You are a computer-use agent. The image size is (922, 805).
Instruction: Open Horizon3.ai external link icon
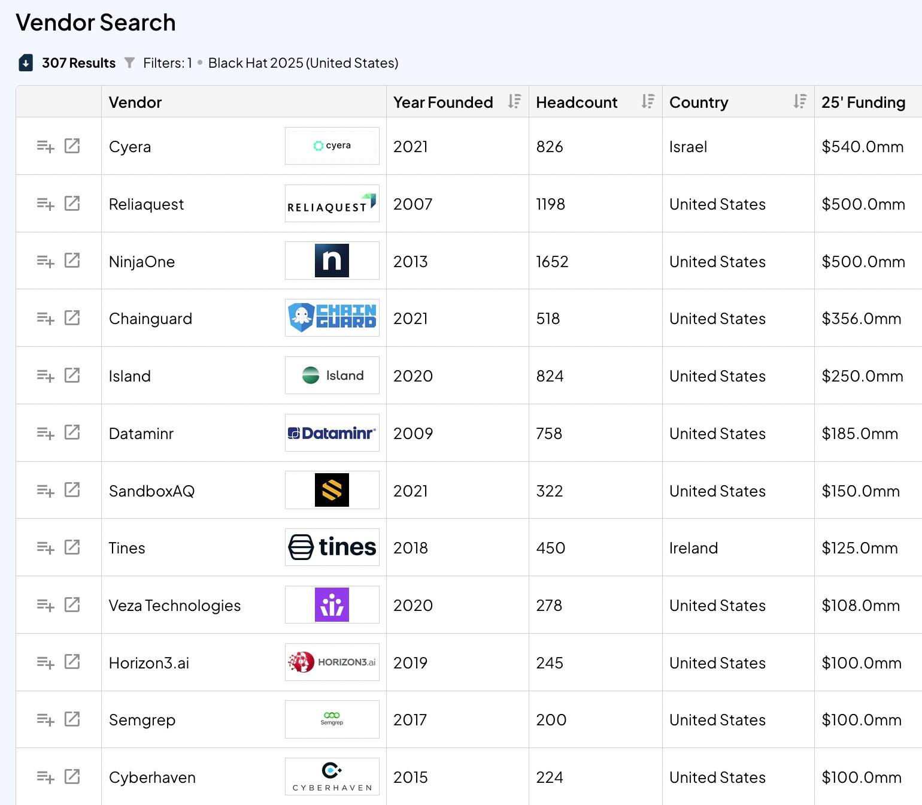pos(72,662)
